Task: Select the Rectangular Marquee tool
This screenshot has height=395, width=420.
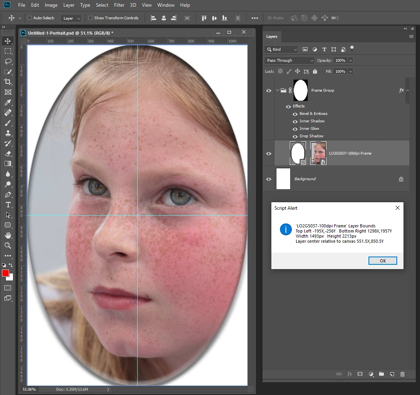Action: (x=8, y=51)
